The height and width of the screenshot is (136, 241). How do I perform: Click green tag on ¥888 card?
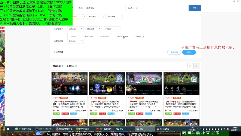[56, 114]
